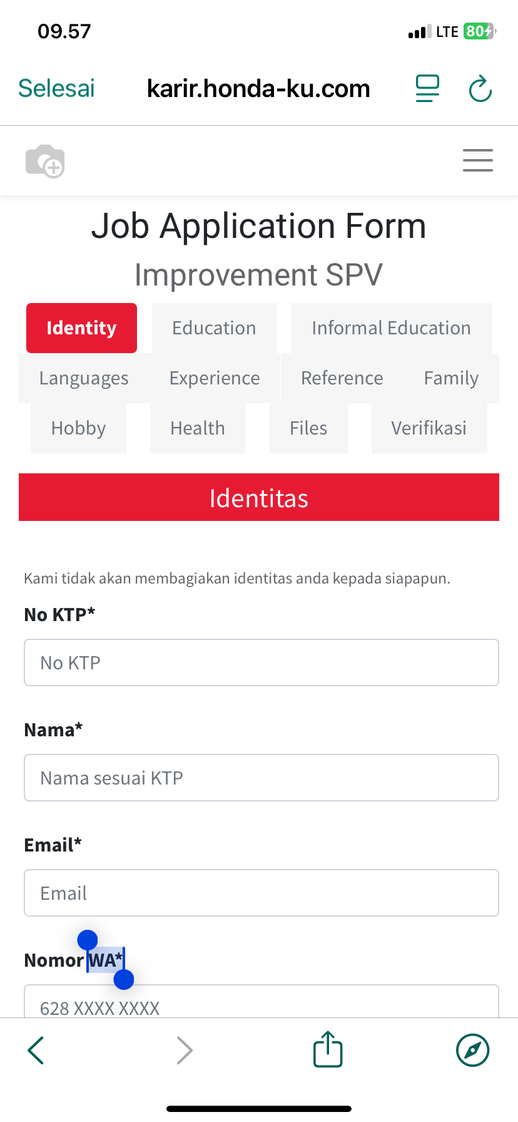518x1122 pixels.
Task: Tap the reader view icon
Action: pos(428,88)
